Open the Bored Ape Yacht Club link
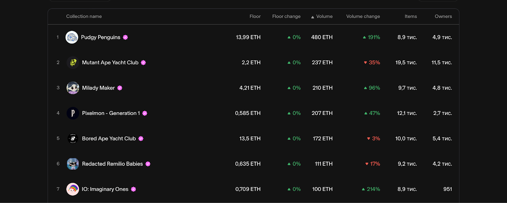Screen dimensions: 507x203 (109, 139)
